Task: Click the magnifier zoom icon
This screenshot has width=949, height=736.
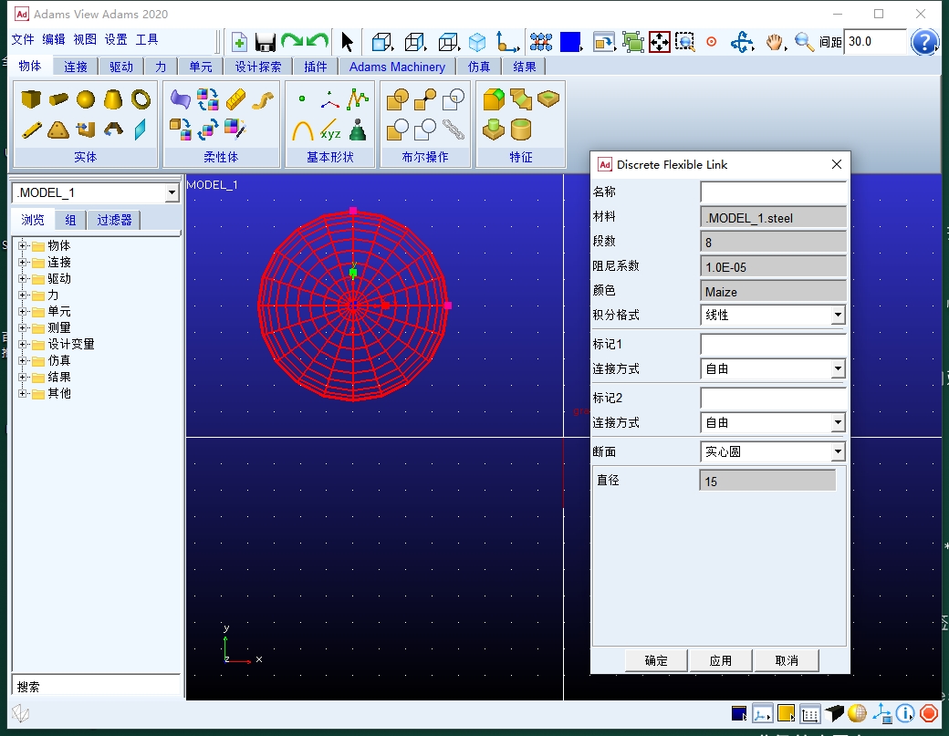Action: [x=804, y=42]
